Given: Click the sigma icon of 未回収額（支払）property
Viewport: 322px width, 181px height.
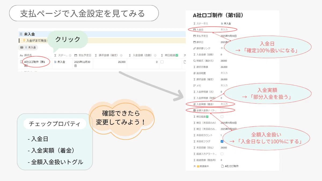Looking at the screenshot, I should (x=195, y=147).
